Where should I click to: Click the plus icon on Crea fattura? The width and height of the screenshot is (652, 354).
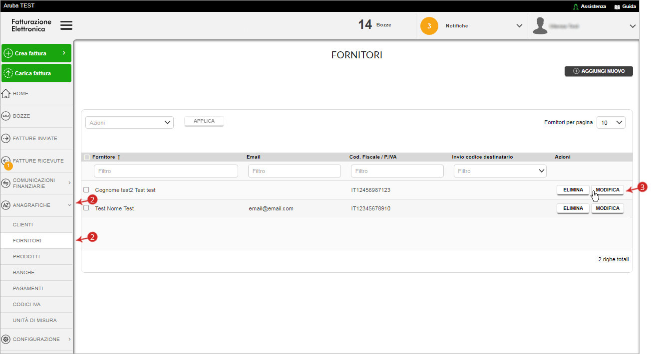(8, 53)
